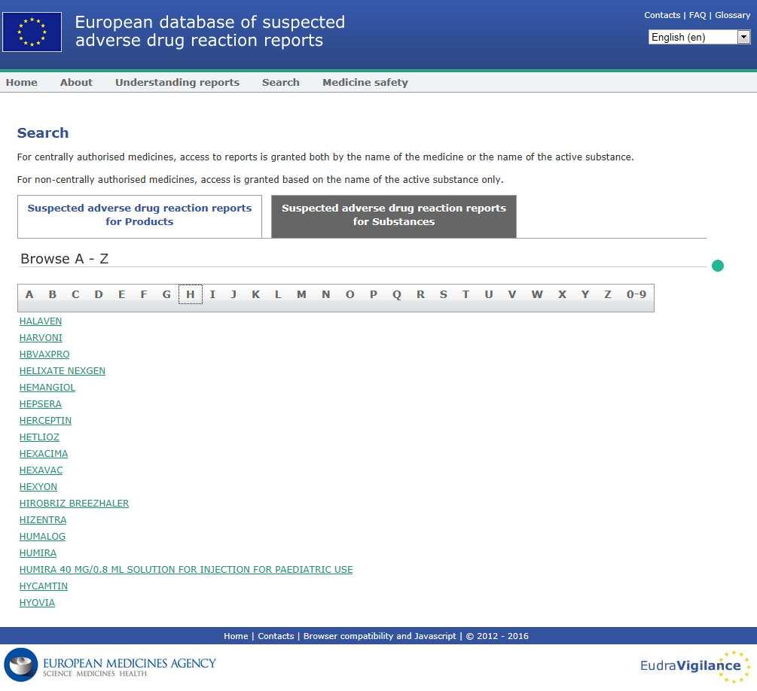757x691 pixels.
Task: Open HUMIRA 40 MG/0.8 ML paediatric link
Action: (186, 570)
